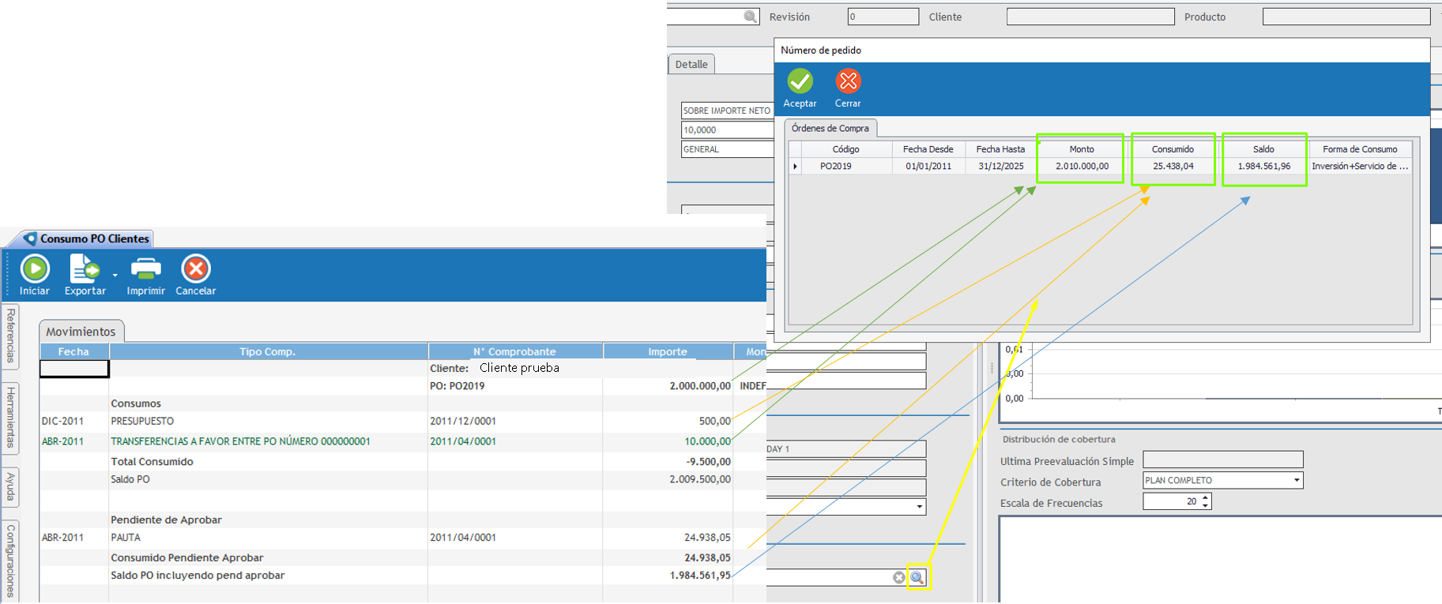Increase the Escala de Frecuencias value

coord(1205,497)
